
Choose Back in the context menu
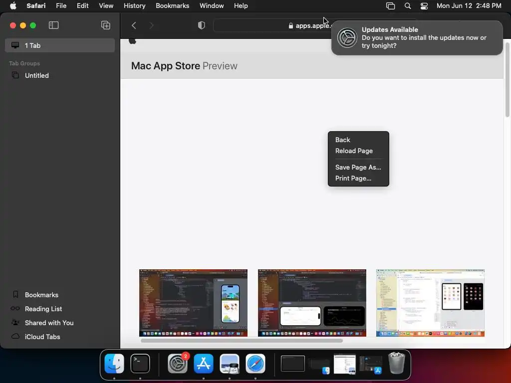point(358,140)
